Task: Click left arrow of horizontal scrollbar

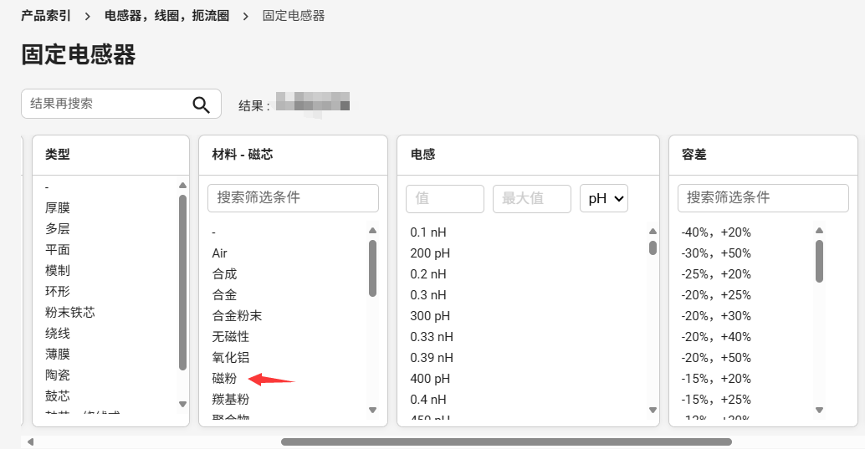Action: (31, 441)
